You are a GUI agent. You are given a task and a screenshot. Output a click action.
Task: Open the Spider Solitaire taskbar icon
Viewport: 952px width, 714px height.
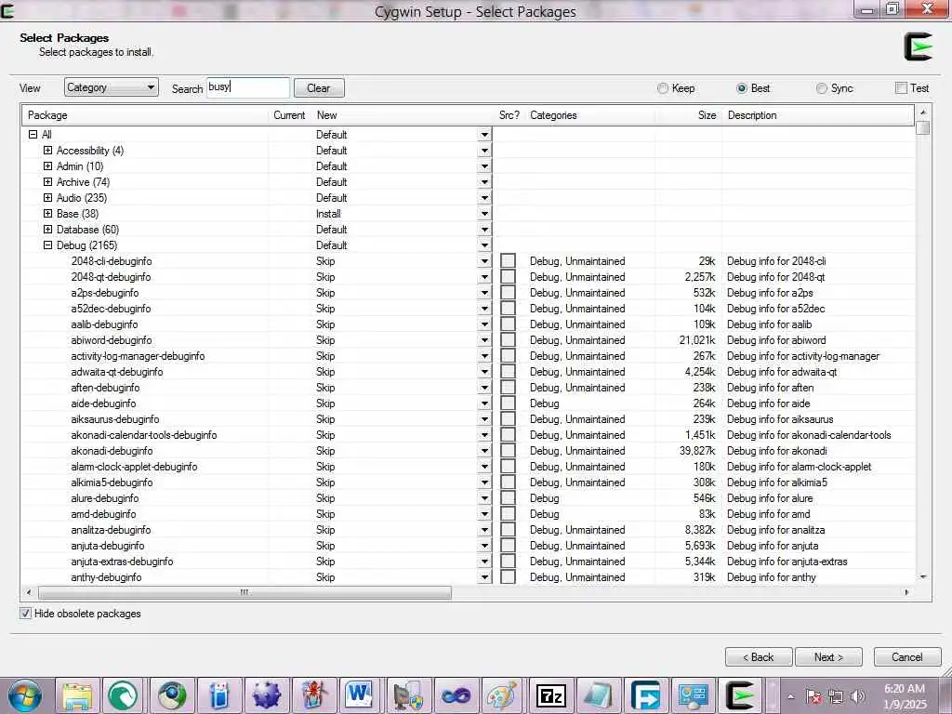[314, 695]
